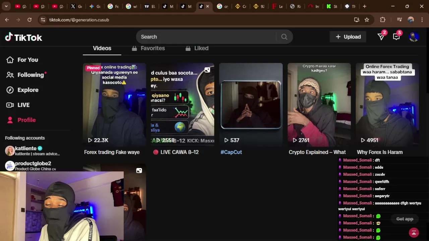
Task: Click the Get app button
Action: (405, 219)
